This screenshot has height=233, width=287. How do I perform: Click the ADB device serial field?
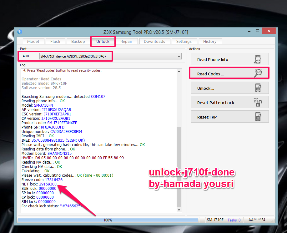coord(110,56)
